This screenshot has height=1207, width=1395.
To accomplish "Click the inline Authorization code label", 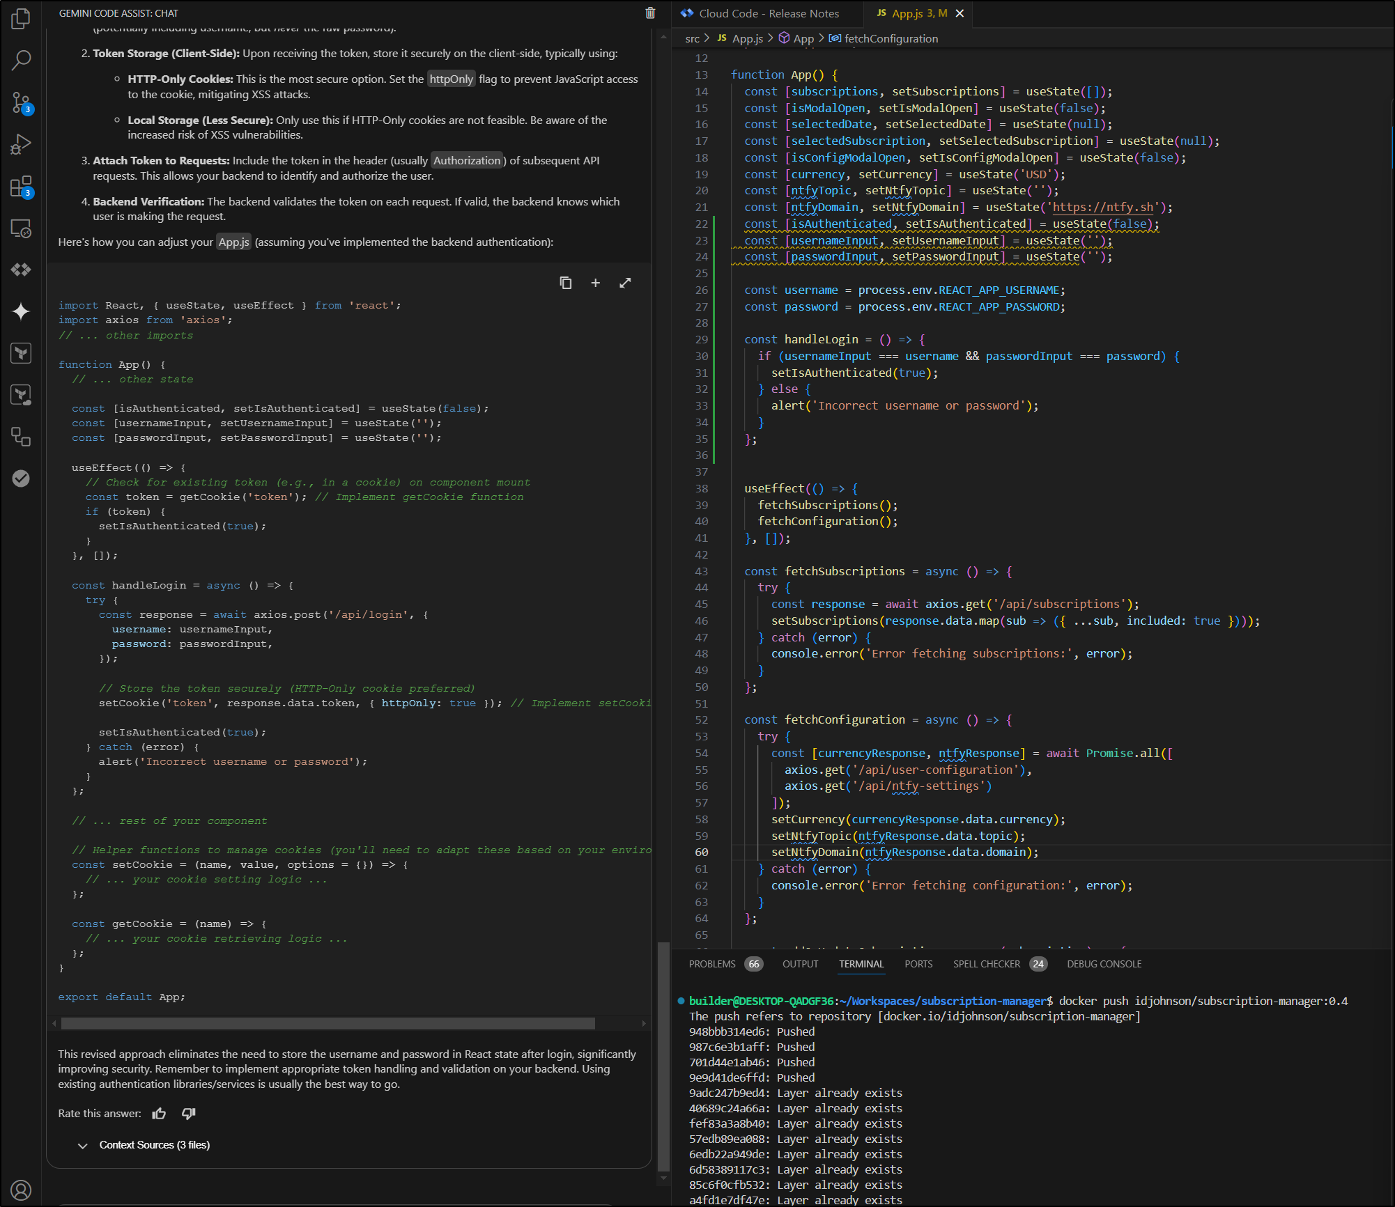I will [467, 160].
